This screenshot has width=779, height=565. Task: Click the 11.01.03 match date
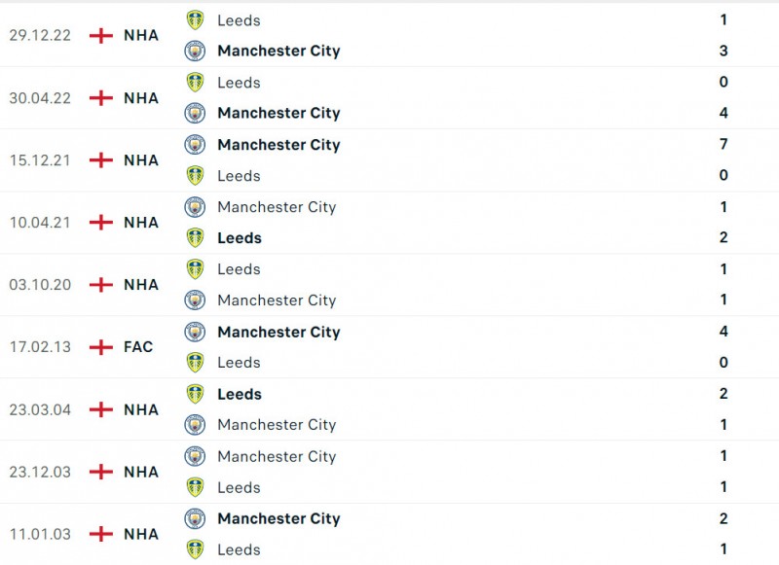point(40,534)
